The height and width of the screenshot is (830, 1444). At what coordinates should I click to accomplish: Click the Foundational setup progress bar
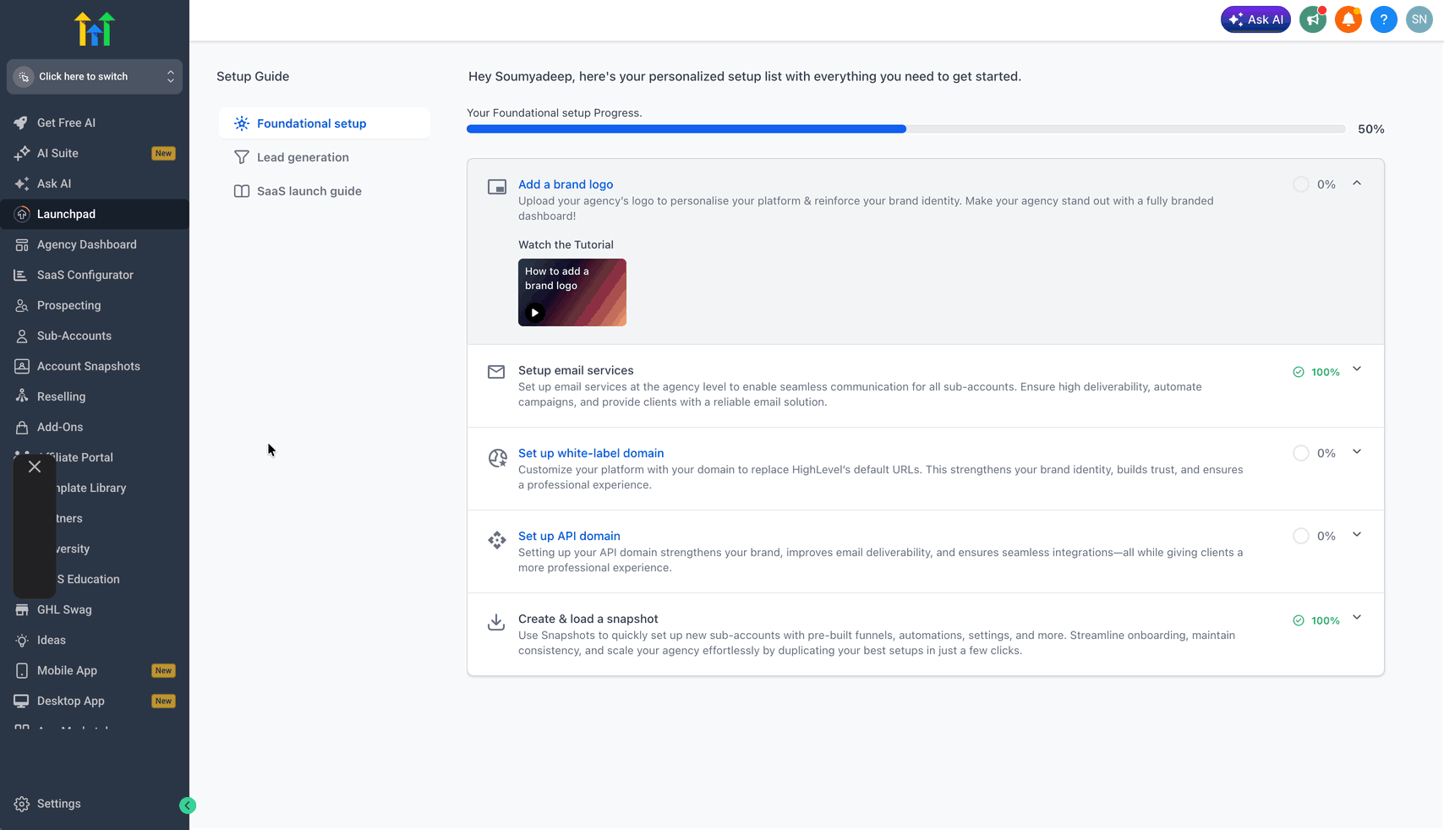click(x=905, y=129)
